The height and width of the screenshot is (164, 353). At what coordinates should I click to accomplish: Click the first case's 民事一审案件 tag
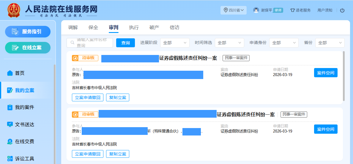pos(236,58)
